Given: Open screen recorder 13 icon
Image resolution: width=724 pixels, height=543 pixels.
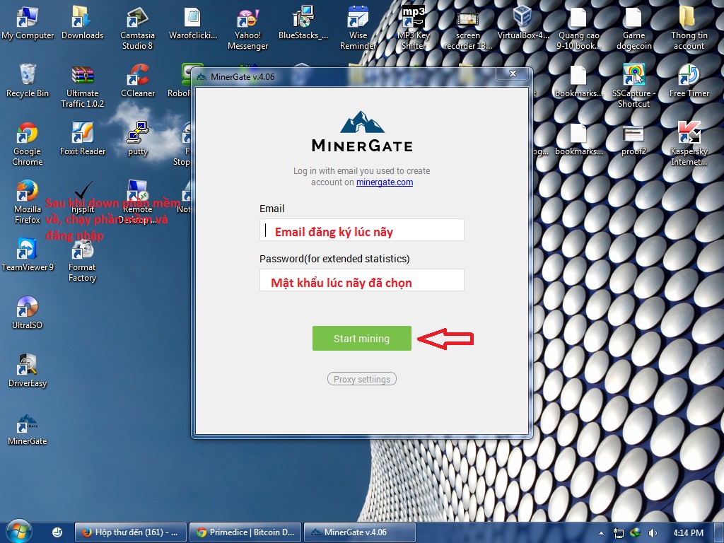Looking at the screenshot, I should coord(468,28).
